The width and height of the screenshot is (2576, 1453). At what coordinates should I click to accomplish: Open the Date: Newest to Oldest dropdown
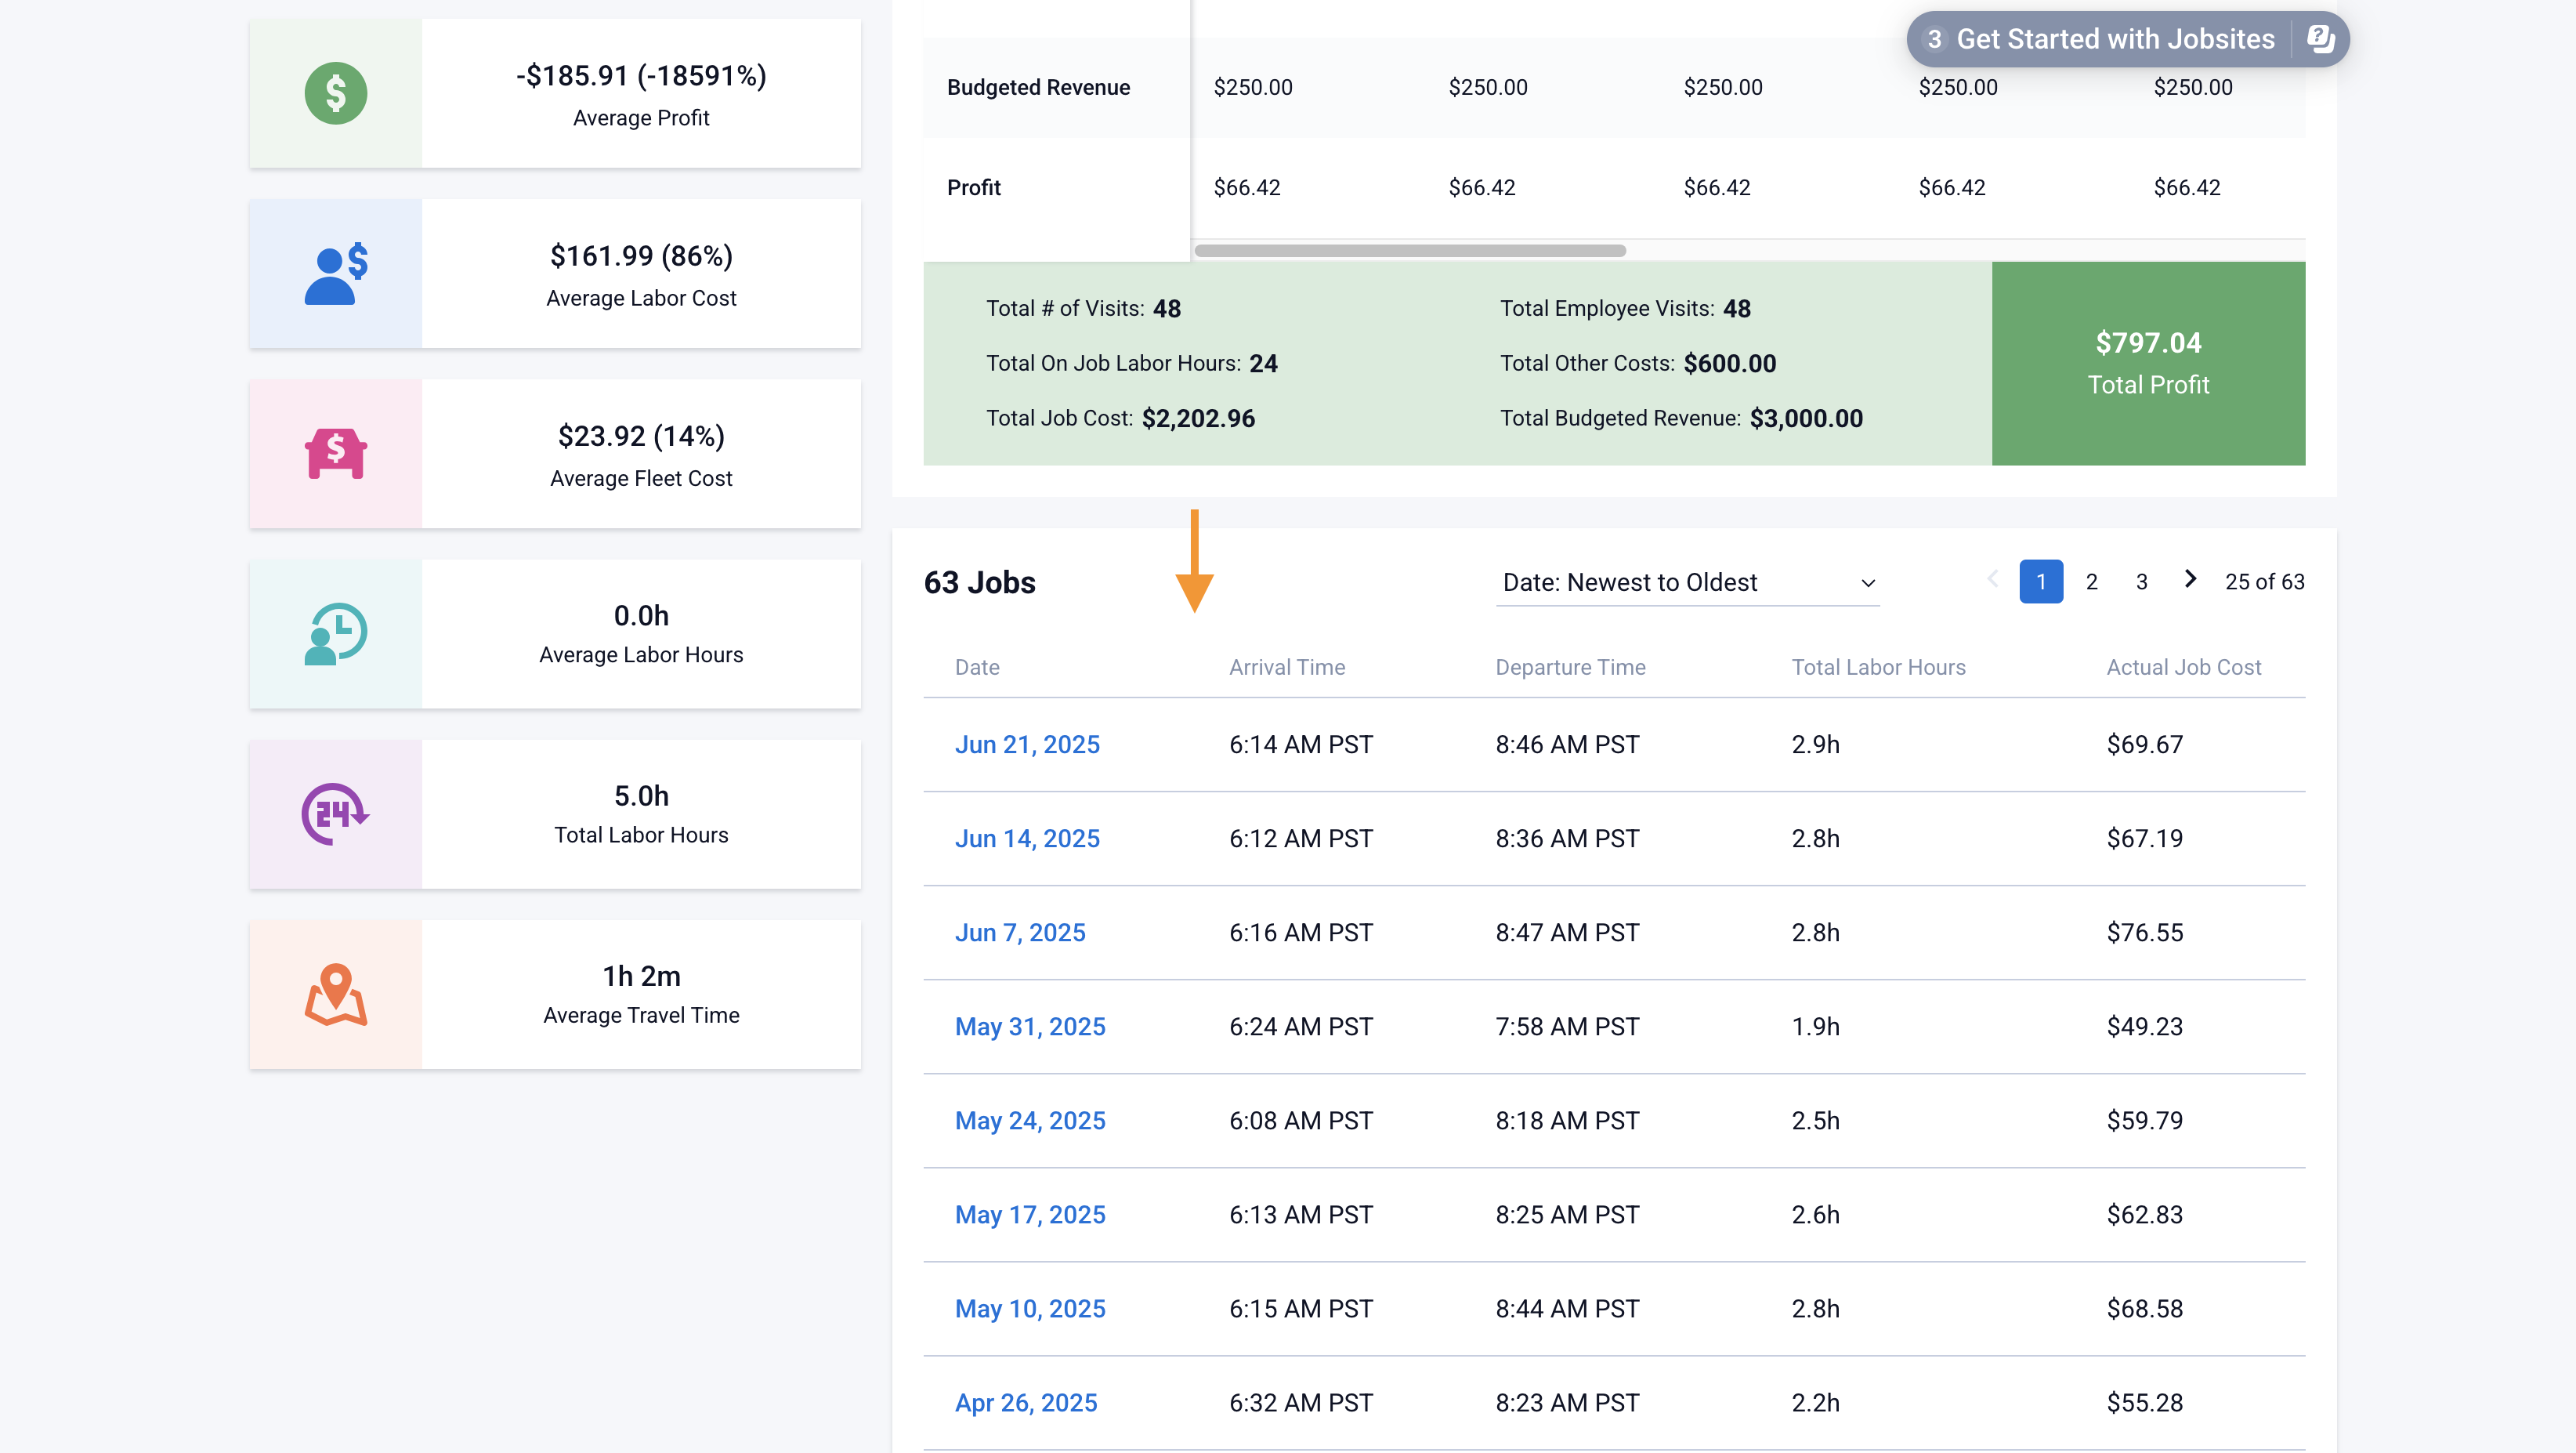coord(1686,582)
